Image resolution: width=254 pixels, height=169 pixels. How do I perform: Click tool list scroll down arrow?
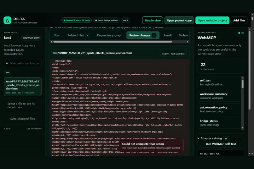243,128
